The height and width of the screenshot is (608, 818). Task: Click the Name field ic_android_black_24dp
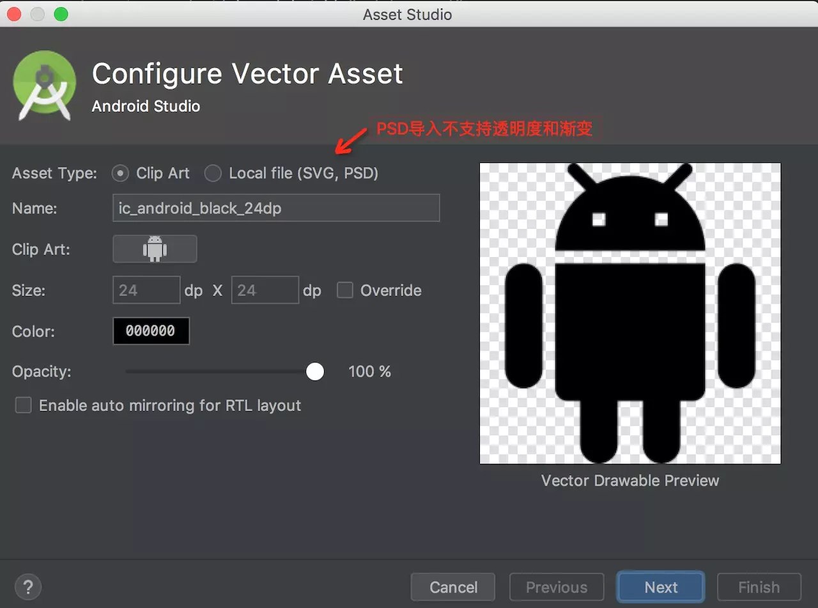pyautogui.click(x=276, y=208)
